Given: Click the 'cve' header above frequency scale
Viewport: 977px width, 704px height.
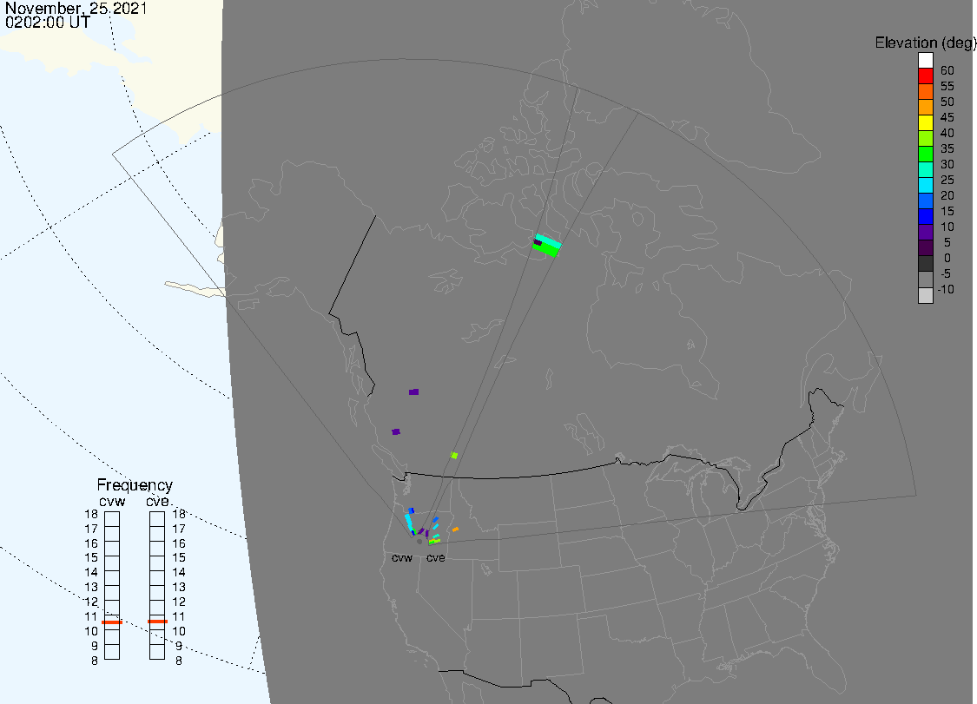Looking at the screenshot, I should click(x=158, y=502).
